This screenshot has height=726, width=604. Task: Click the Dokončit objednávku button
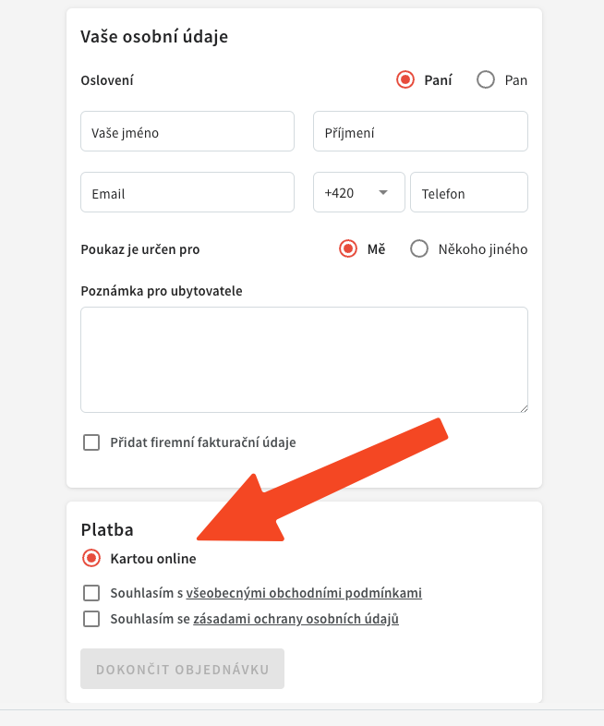pos(182,669)
